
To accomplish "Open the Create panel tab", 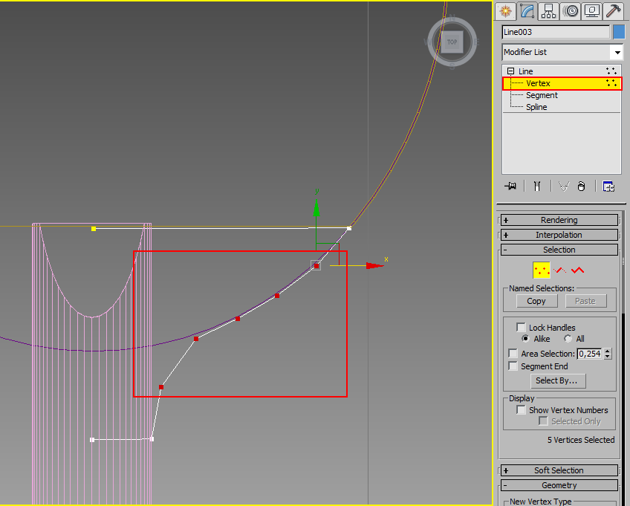I will coord(505,11).
